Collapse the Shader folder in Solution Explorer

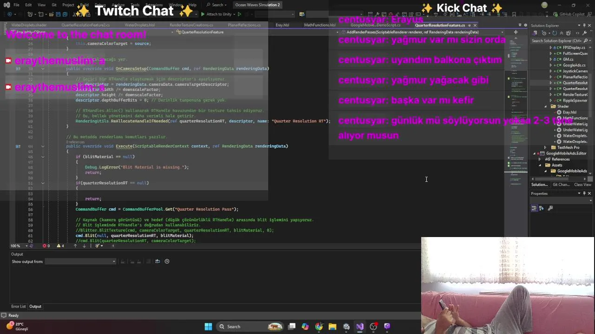[545, 106]
